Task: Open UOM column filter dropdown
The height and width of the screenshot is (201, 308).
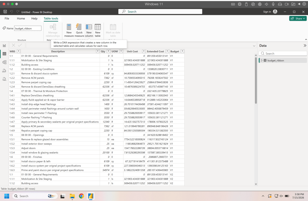Action: pyautogui.click(x=121, y=51)
